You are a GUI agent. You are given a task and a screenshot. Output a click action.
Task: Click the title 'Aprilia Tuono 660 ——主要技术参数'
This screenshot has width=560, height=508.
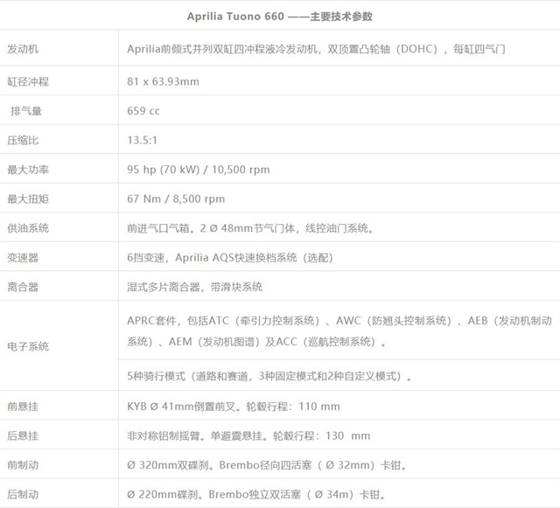280,17
